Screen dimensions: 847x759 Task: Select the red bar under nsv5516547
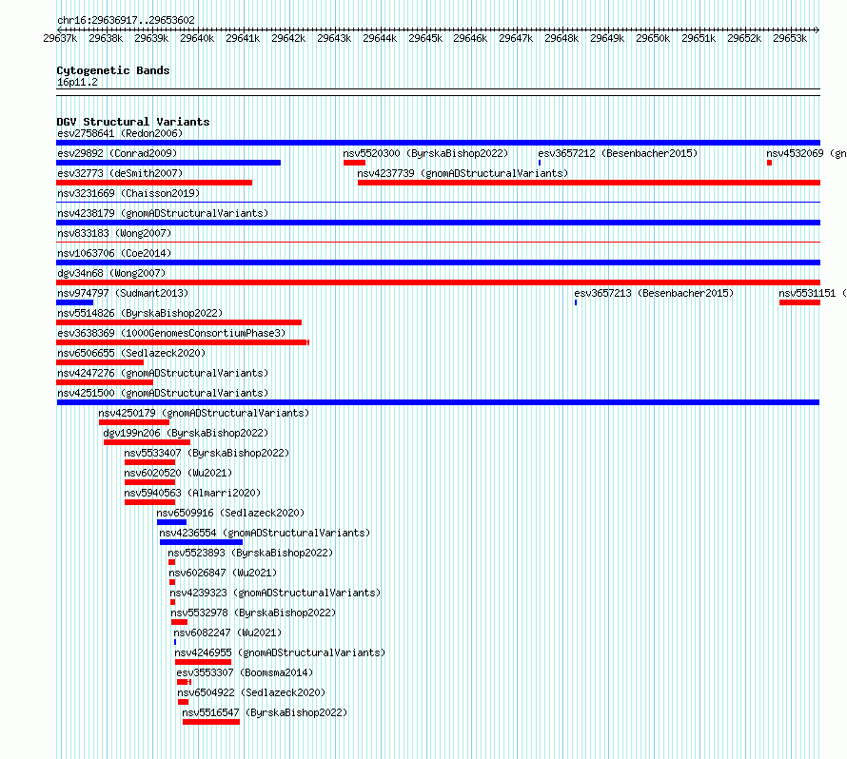tap(211, 722)
